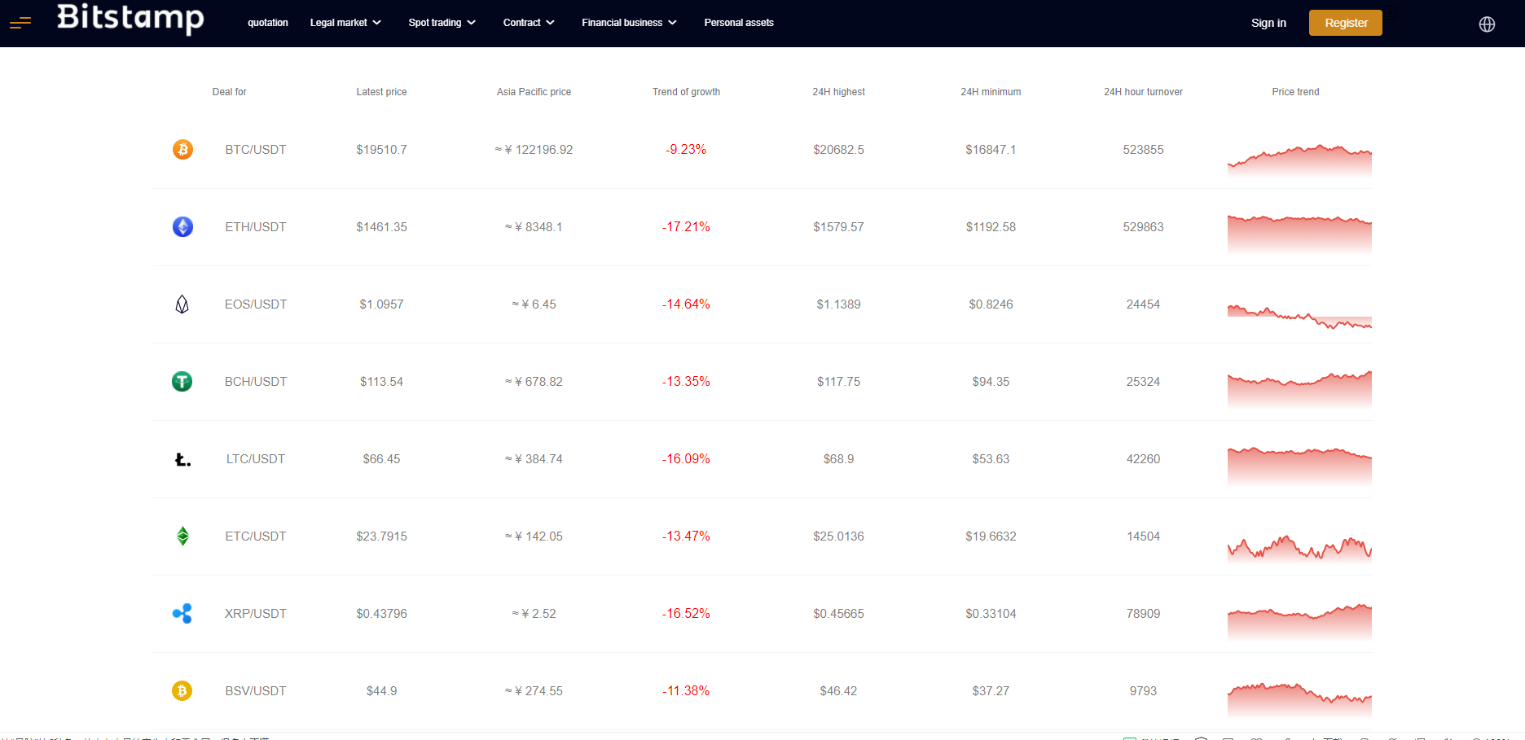The height and width of the screenshot is (740, 1525).
Task: Expand the Legal market dropdown
Action: [345, 23]
